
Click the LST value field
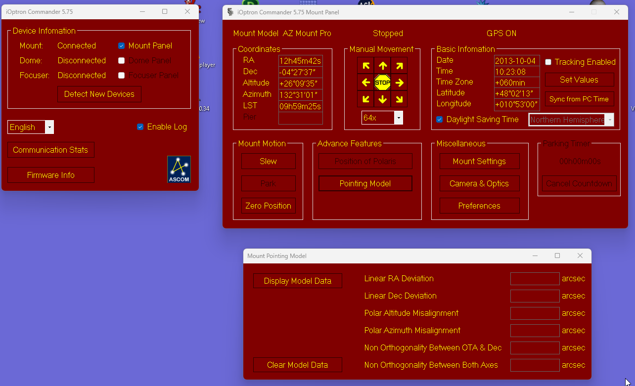tap(301, 106)
